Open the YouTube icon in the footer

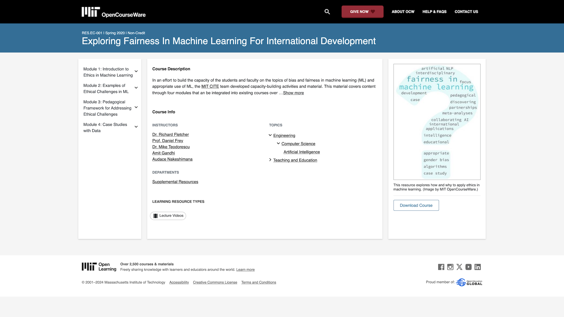pos(469,267)
